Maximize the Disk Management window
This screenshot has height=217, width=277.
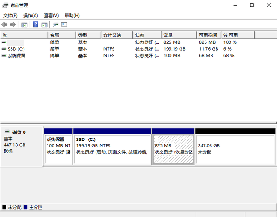pos(252,5)
